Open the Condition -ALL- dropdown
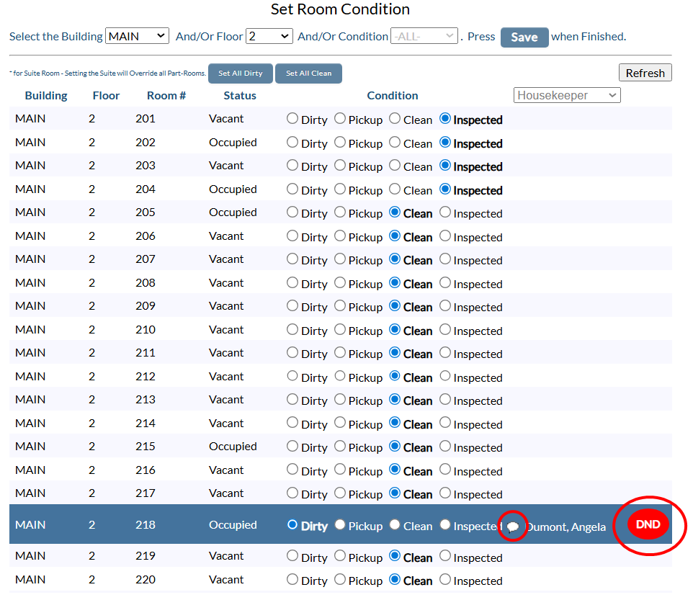The width and height of the screenshot is (693, 600). tap(424, 36)
